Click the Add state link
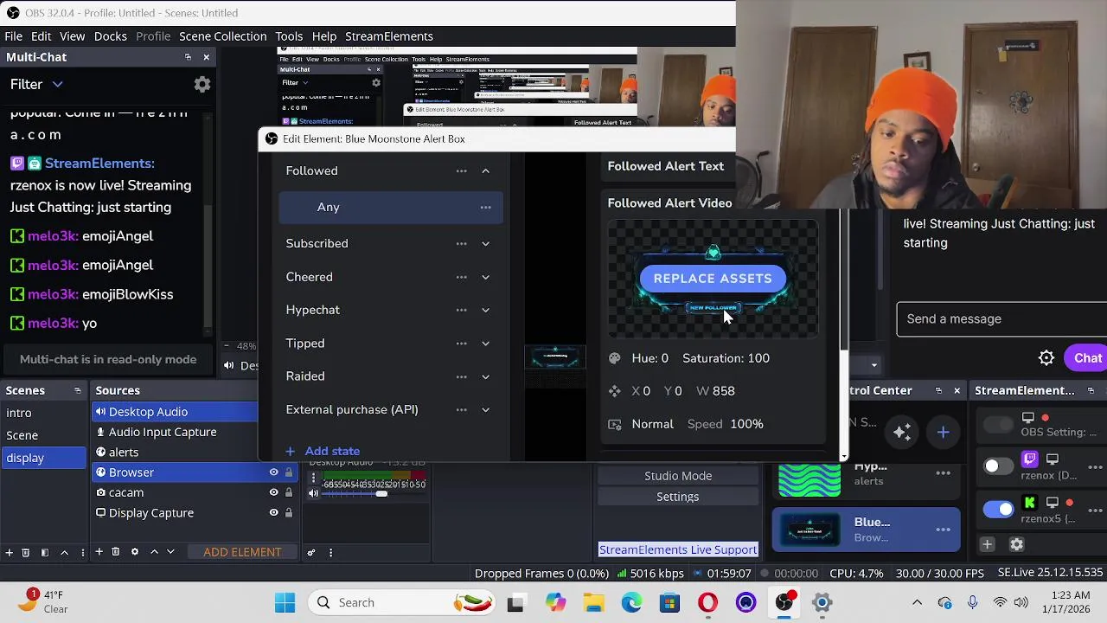Viewport: 1107px width, 623px height. (323, 451)
